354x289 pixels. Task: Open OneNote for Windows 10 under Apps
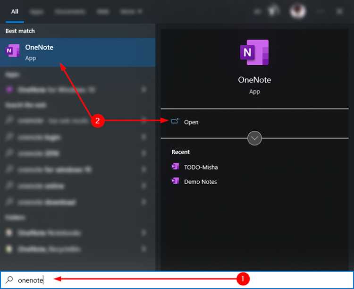click(x=77, y=90)
